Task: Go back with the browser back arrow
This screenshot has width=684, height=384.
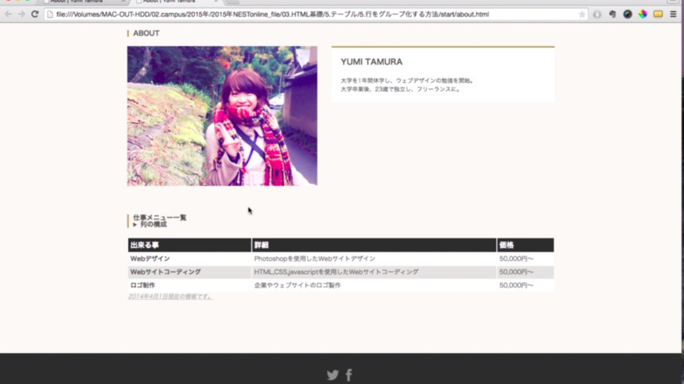Action: click(8, 14)
